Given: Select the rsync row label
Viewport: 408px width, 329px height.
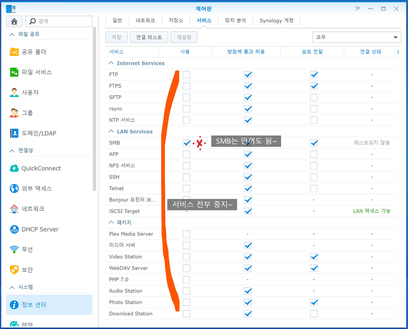Looking at the screenshot, I should click(x=116, y=109).
